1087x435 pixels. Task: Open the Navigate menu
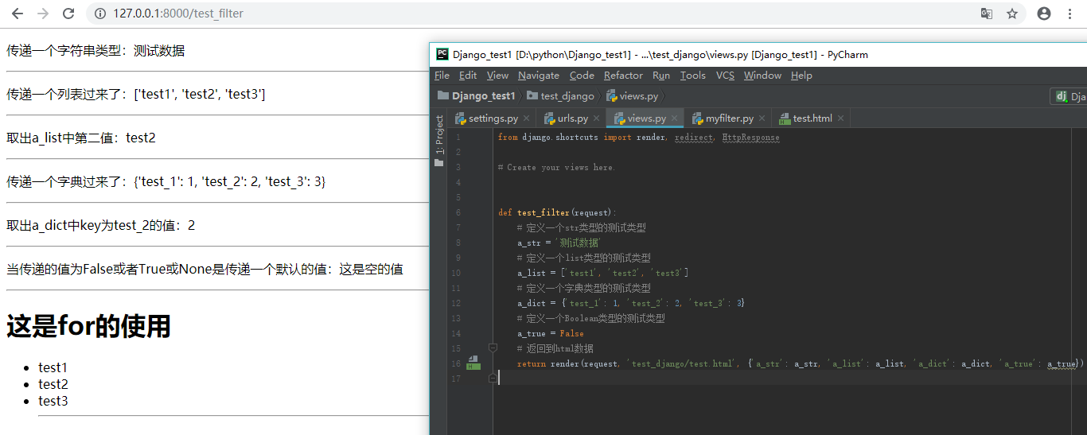tap(539, 76)
